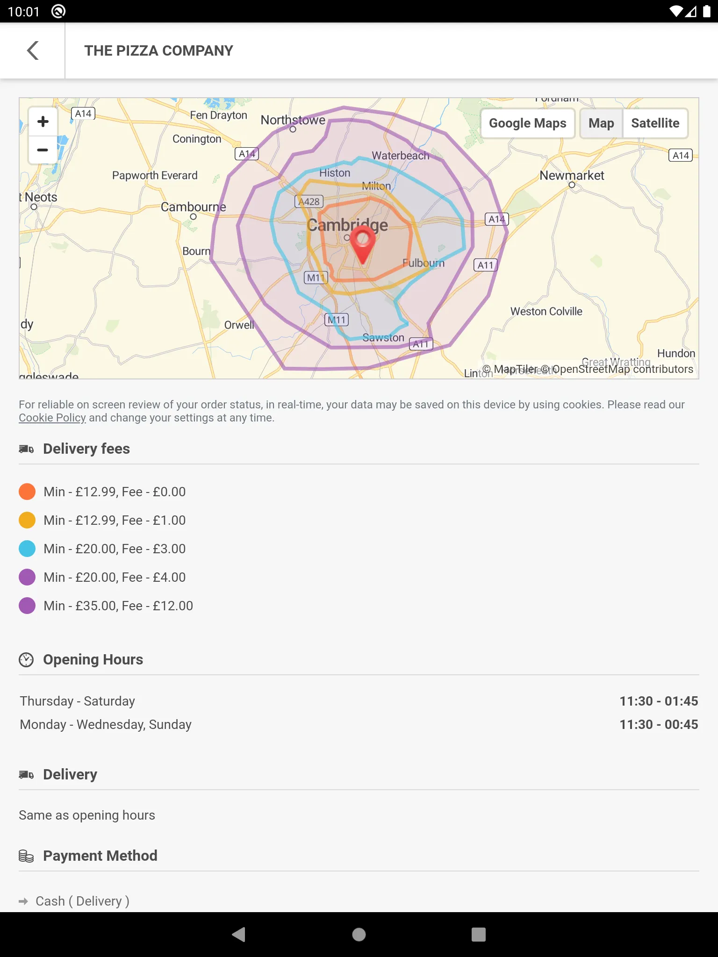
Task: Click the 'Thursday - Saturday' hours row
Action: click(359, 701)
